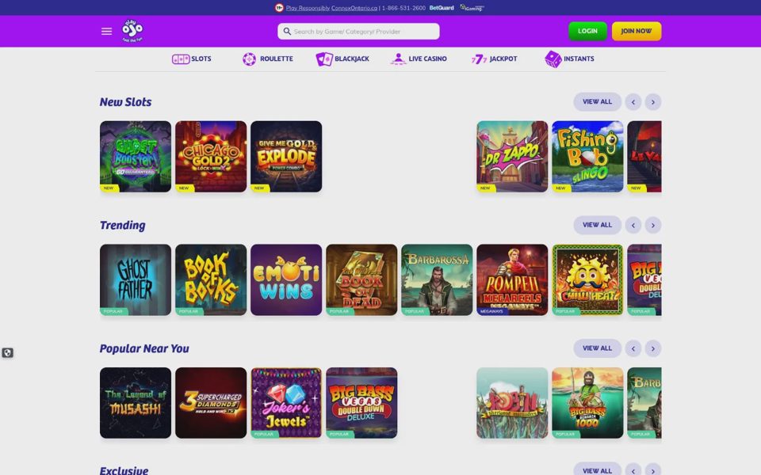The width and height of the screenshot is (761, 475).
Task: View all Trending games
Action: tap(597, 225)
